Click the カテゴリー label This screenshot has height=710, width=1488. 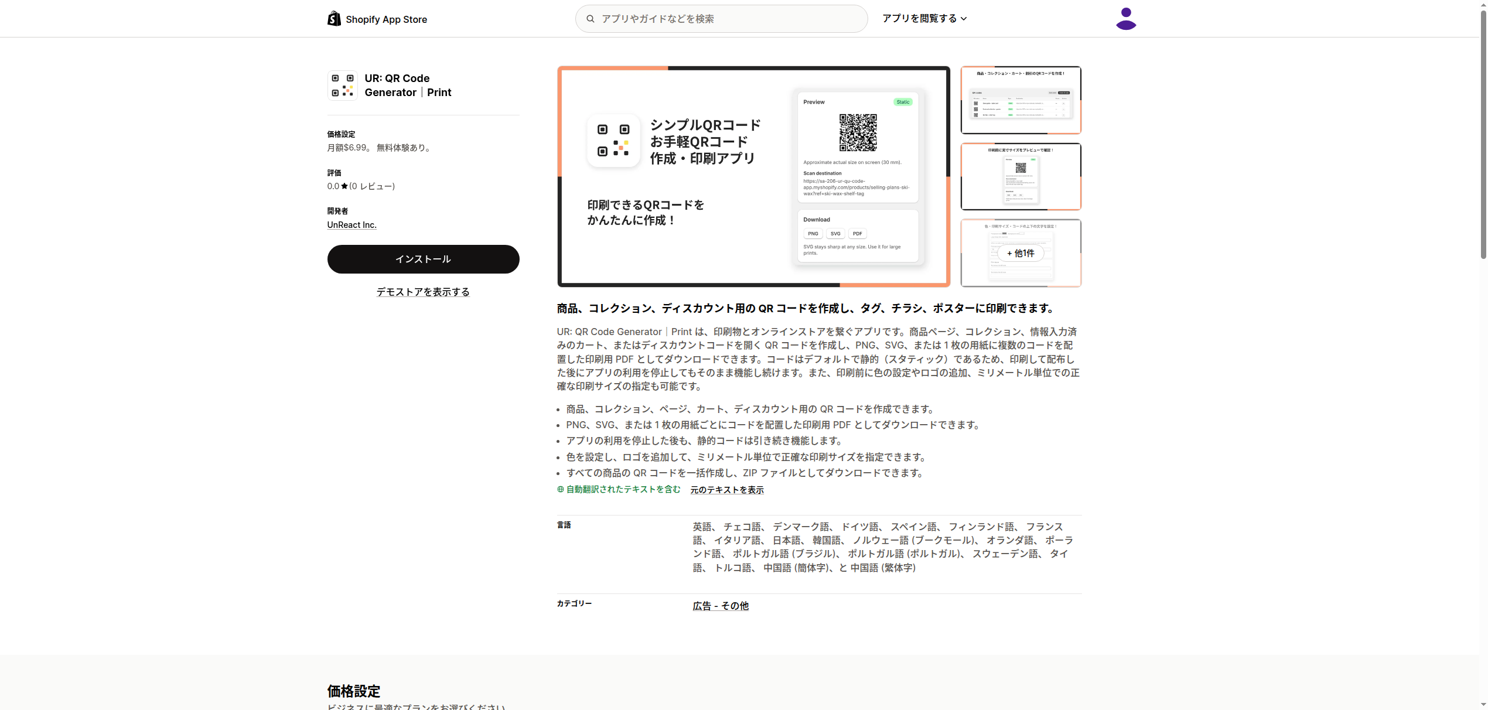coord(574,603)
